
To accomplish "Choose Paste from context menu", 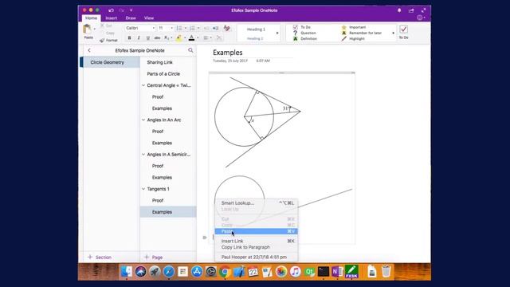I will coord(256,231).
